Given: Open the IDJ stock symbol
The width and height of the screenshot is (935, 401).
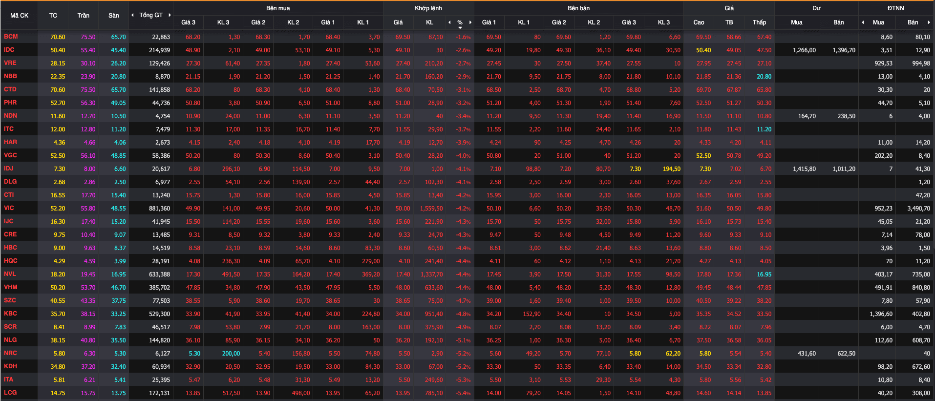Looking at the screenshot, I should tap(9, 169).
